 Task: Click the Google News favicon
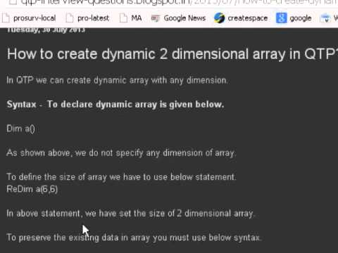coord(155,18)
